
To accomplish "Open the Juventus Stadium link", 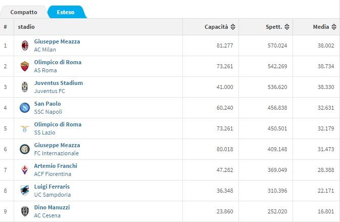I will click(58, 83).
